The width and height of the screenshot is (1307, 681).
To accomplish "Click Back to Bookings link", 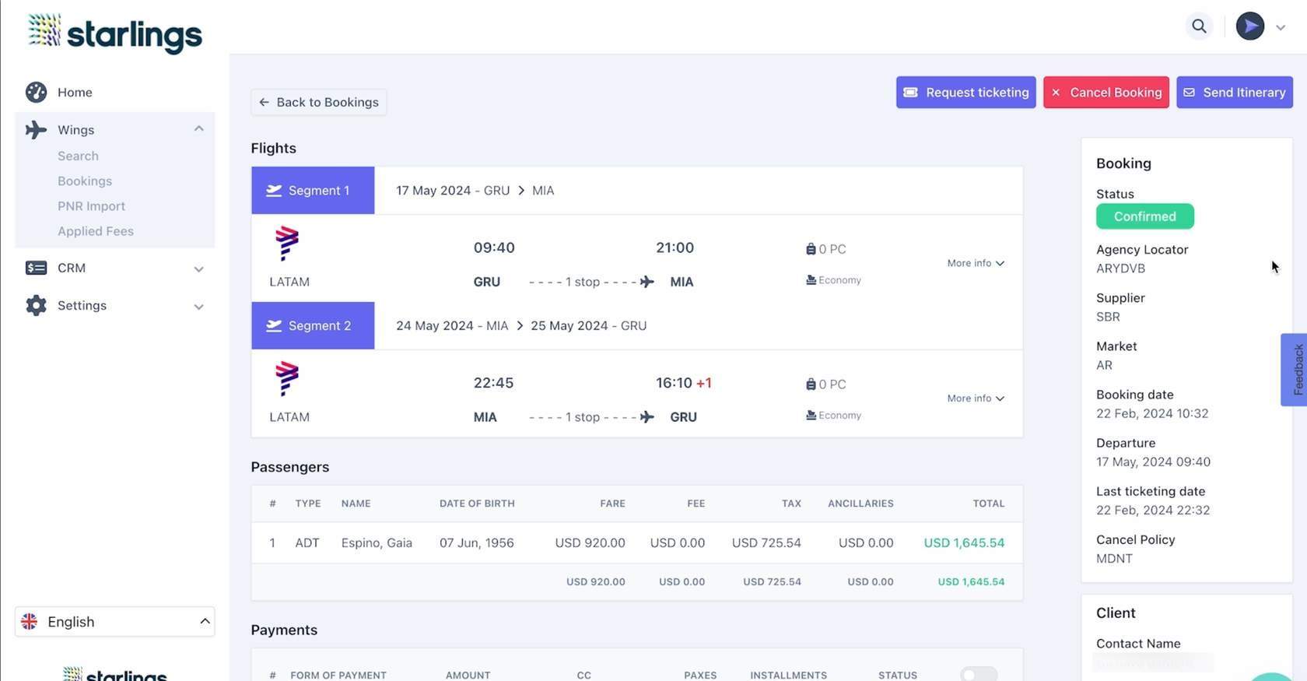I will tap(319, 102).
